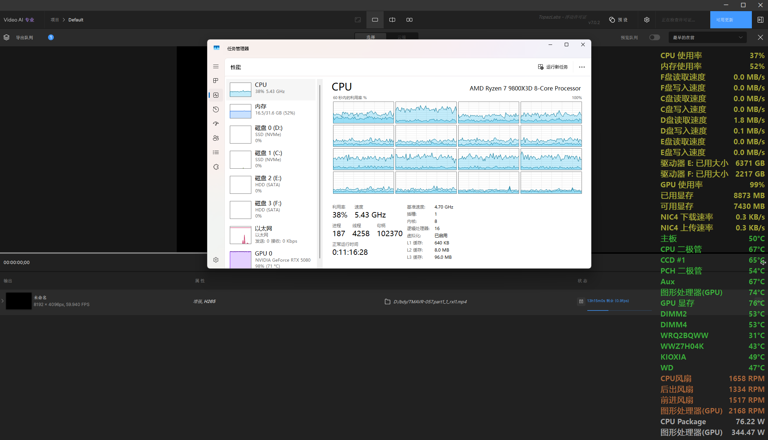Click the queue count badge
Image resolution: width=768 pixels, height=440 pixels.
point(51,37)
